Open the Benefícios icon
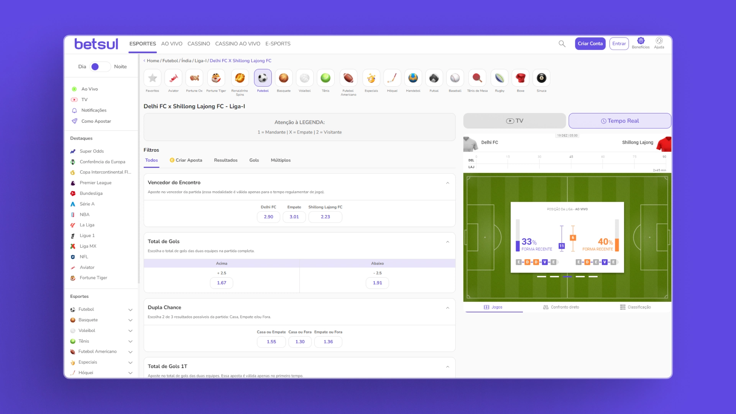 point(641,41)
